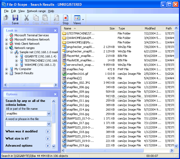Open the Help menu
Screen dimensions: 180x159
pyautogui.click(x=51, y=11)
